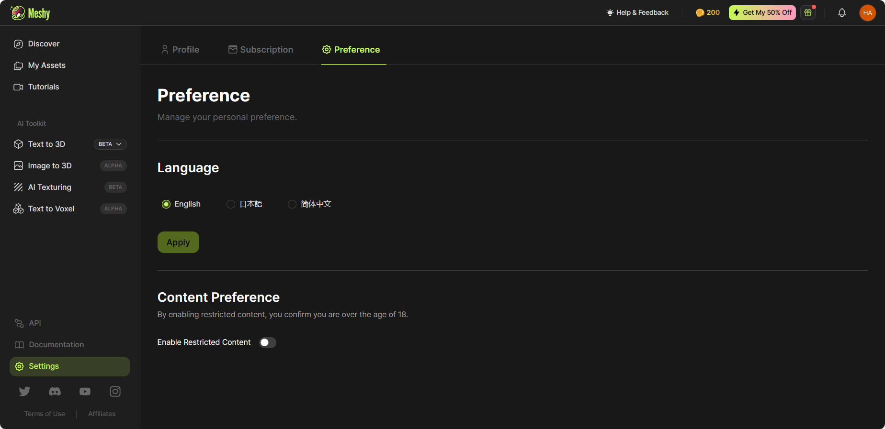
Task: Open AI Texturing tool
Action: tap(49, 187)
